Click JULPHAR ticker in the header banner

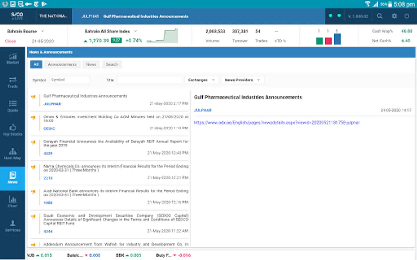(x=90, y=16)
